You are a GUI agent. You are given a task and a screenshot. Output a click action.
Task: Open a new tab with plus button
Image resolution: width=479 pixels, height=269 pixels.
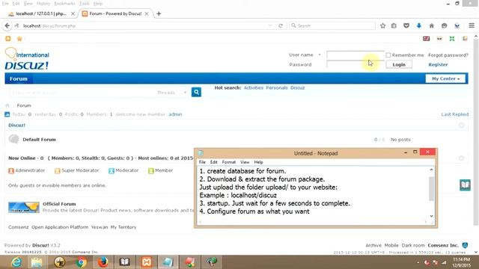point(159,13)
